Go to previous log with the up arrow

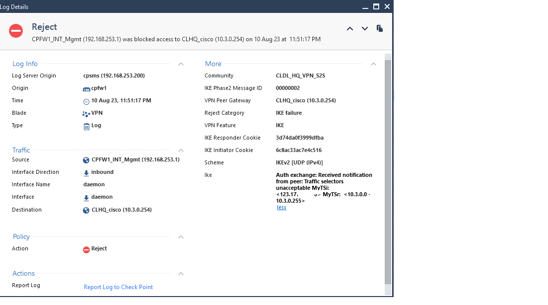pyautogui.click(x=350, y=28)
